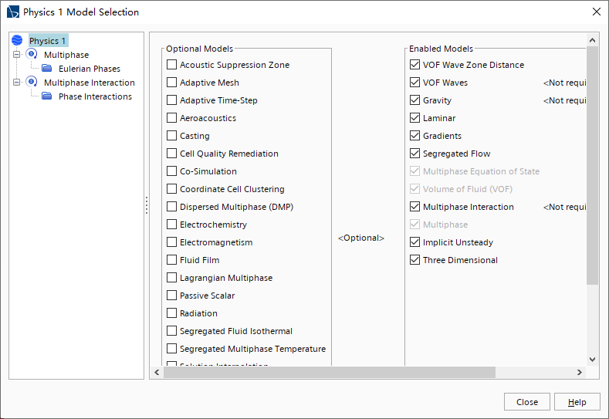The height and width of the screenshot is (419, 609).
Task: Collapse the Physics 1 tree node
Action: 17,40
